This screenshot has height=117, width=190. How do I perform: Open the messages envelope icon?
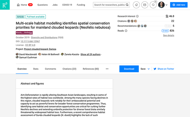click(x=145, y=5)
